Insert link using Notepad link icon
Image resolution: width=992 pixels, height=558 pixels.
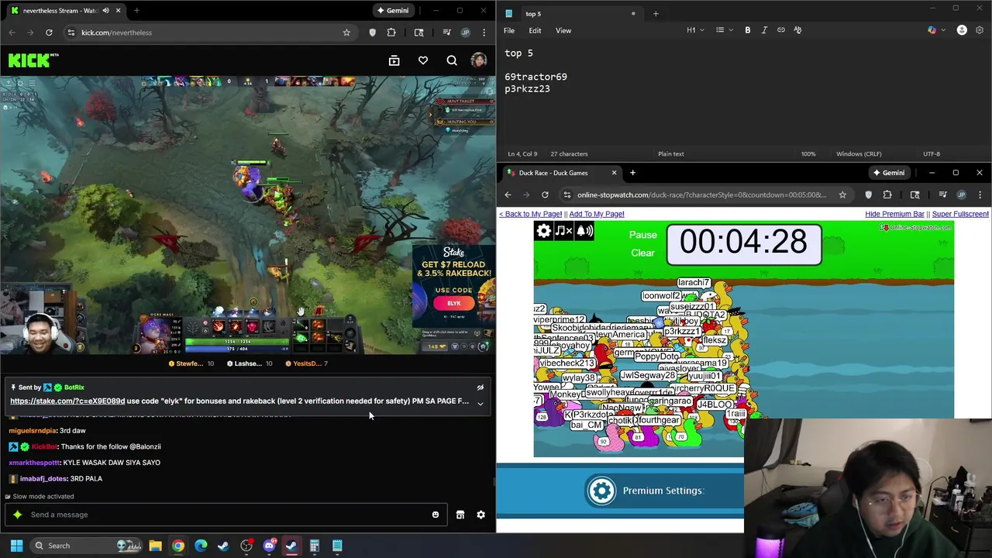(781, 30)
